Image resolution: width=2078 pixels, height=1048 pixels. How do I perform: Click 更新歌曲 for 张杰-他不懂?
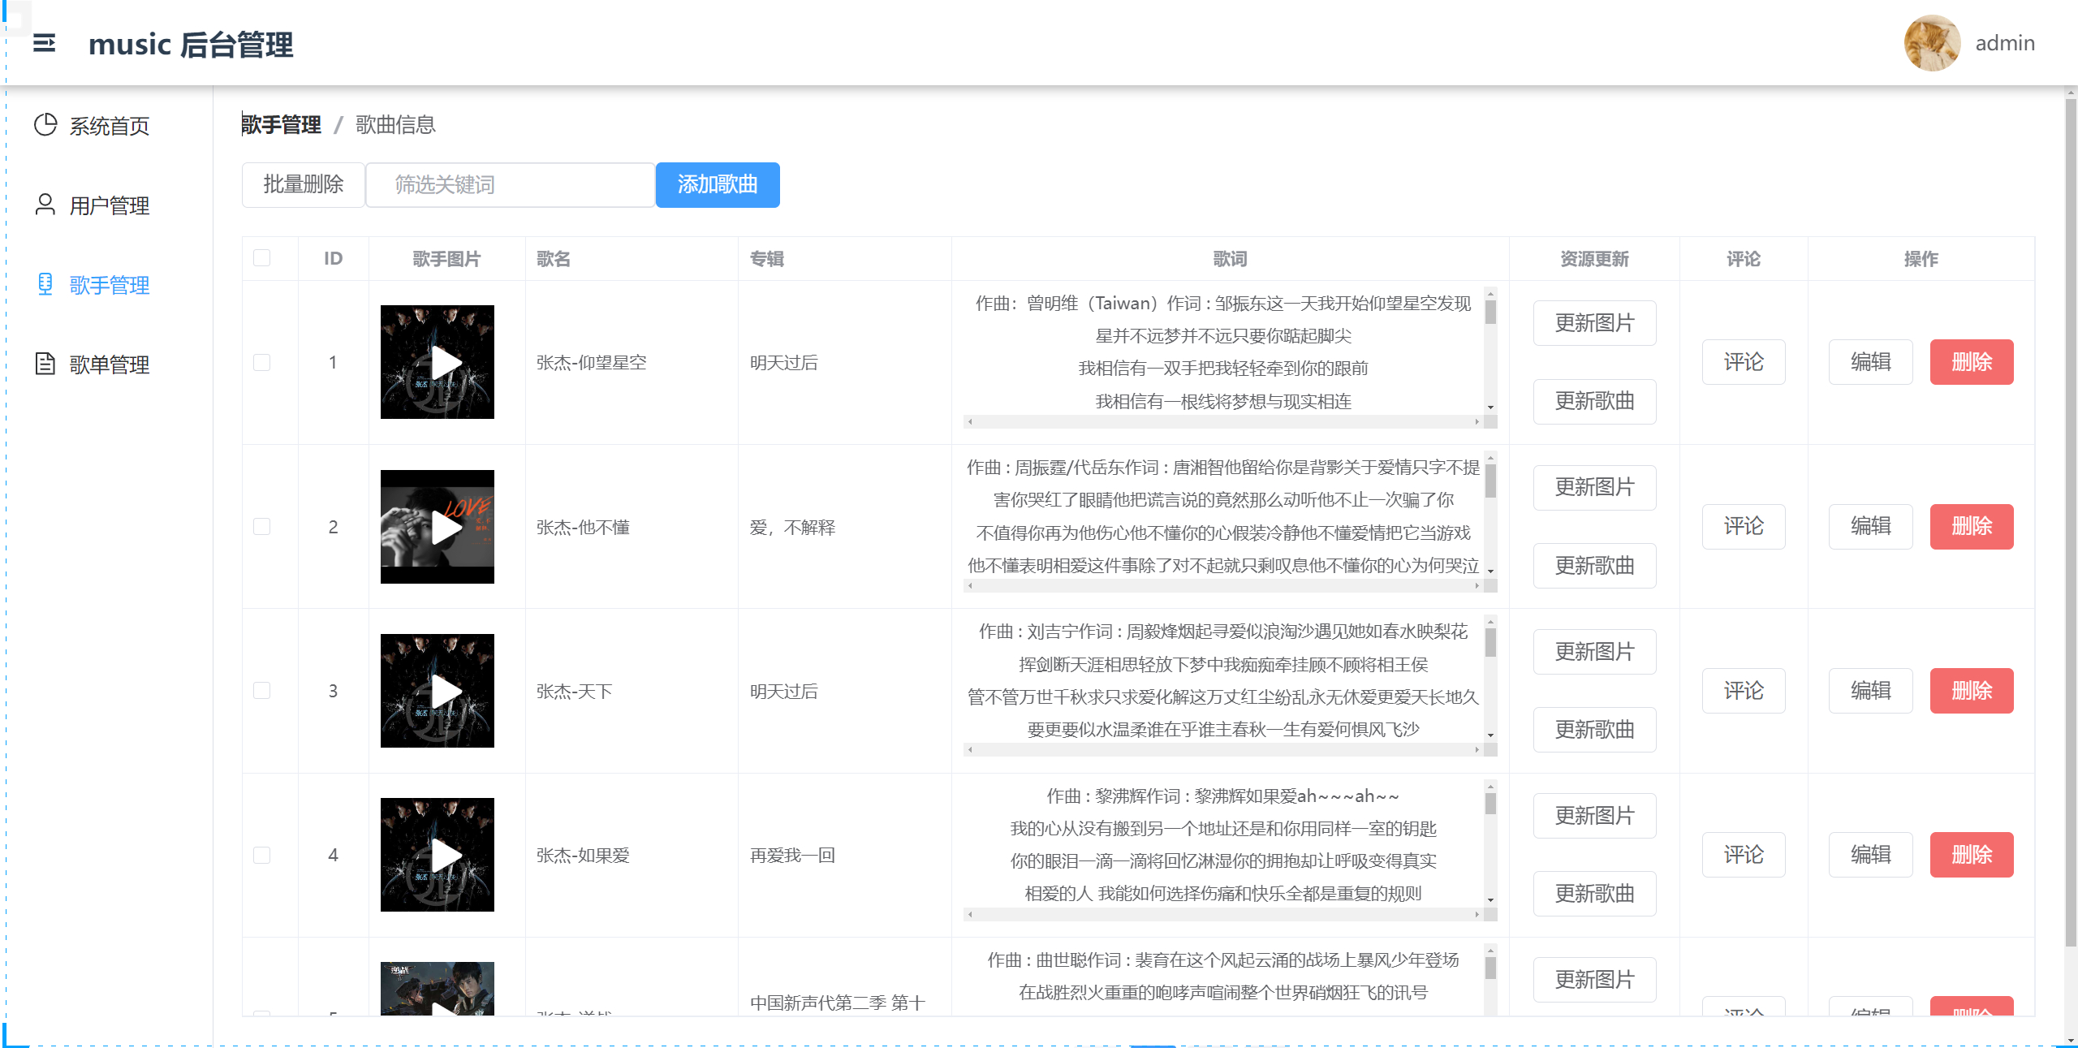point(1593,566)
